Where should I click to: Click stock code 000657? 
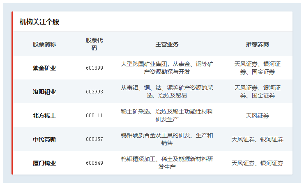94,139
